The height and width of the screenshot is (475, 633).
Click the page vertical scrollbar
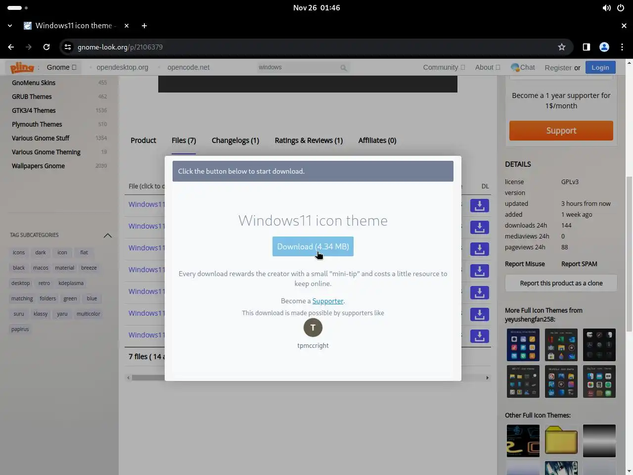pyautogui.click(x=629, y=254)
